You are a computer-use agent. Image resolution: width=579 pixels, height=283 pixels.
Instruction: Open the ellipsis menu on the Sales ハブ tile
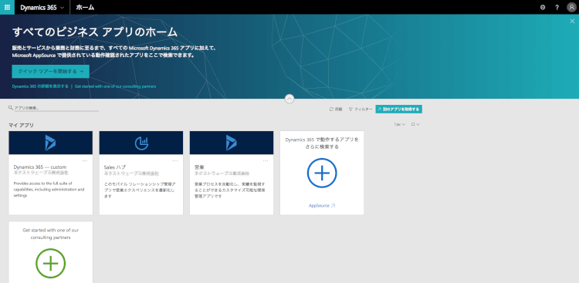coord(175,160)
